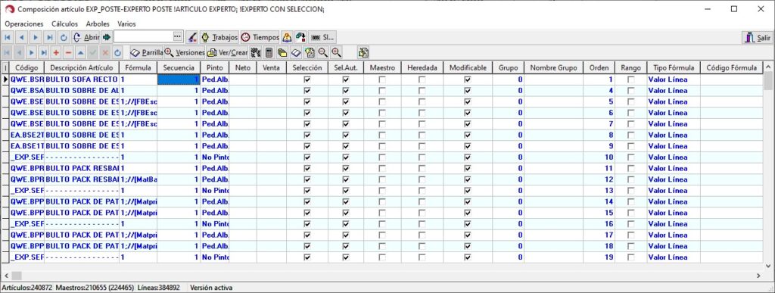This screenshot has height=293, width=775.
Task: Click the Salir exit button
Action: pos(757,38)
